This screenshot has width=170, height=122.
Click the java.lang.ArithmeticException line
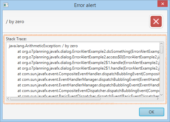[x=43, y=46]
